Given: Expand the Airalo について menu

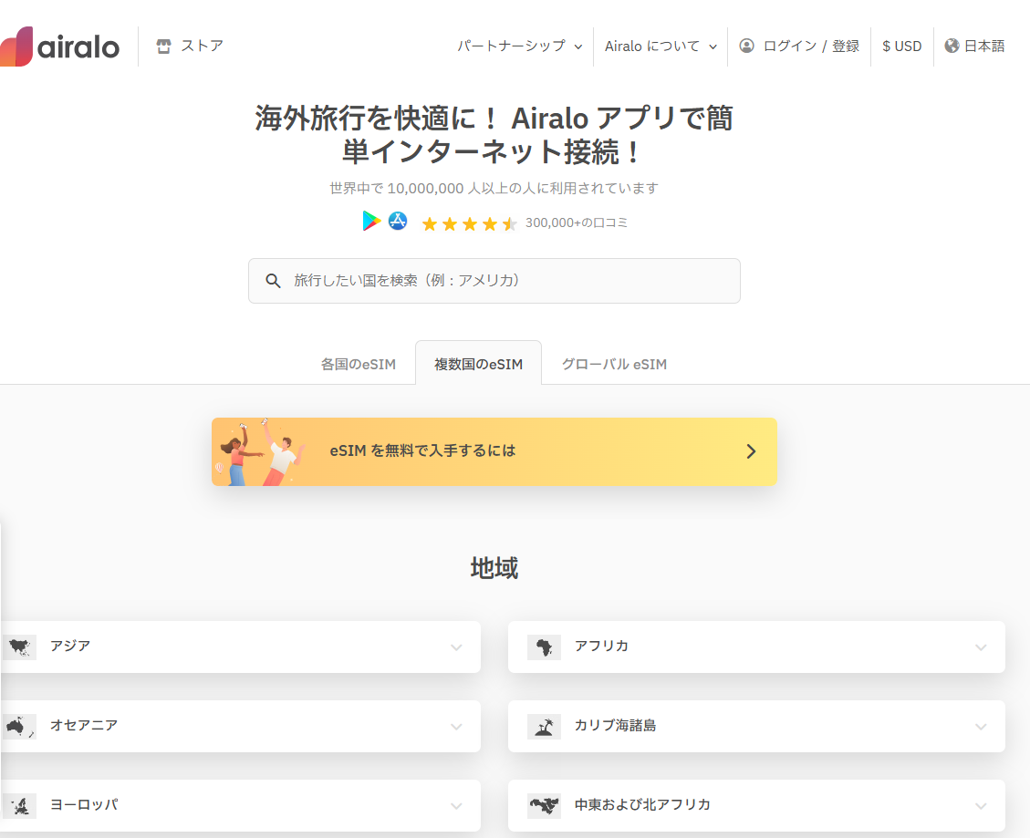Looking at the screenshot, I should [x=661, y=46].
